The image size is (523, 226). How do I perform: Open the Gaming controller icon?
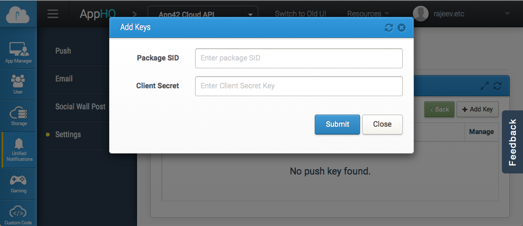pos(18,182)
